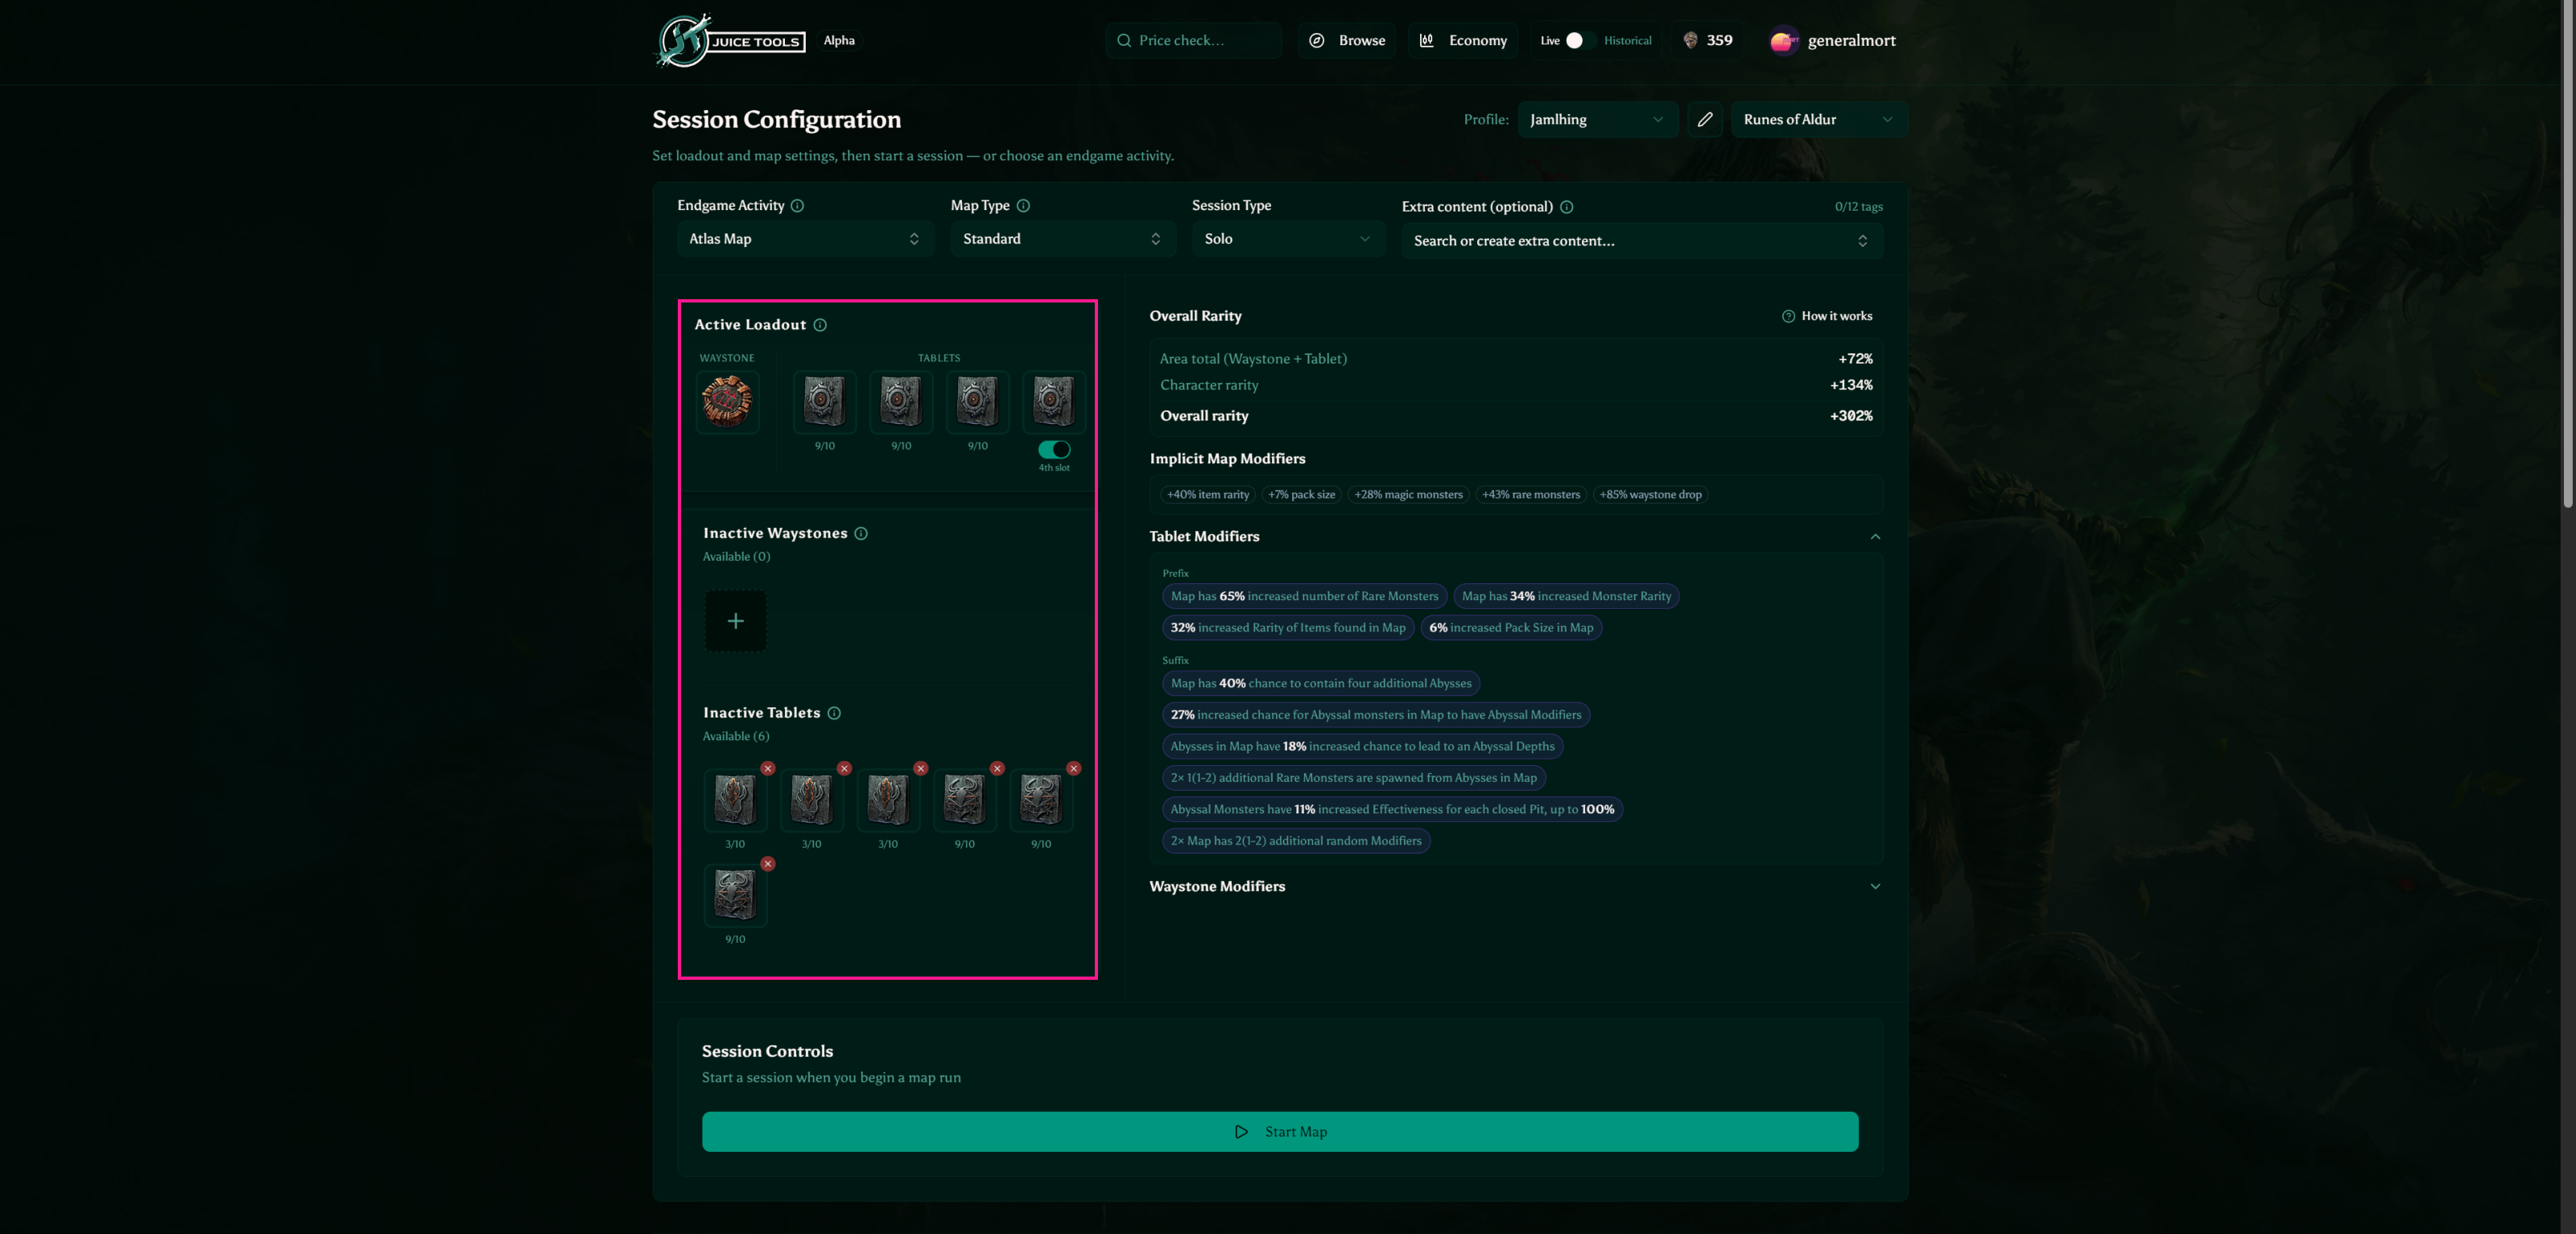Viewport: 2576px width, 1234px height.
Task: Open Session Type Solo dropdown
Action: (1288, 239)
